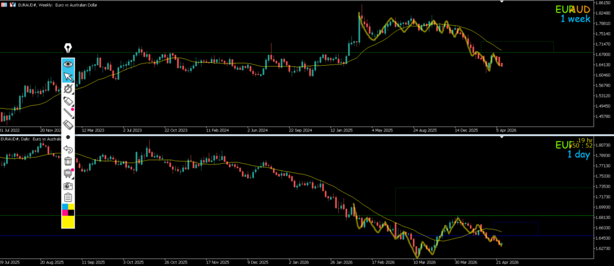Image resolution: width=614 pixels, height=266 pixels.
Task: Pick the straight line pencil tool
Action: coord(68,113)
